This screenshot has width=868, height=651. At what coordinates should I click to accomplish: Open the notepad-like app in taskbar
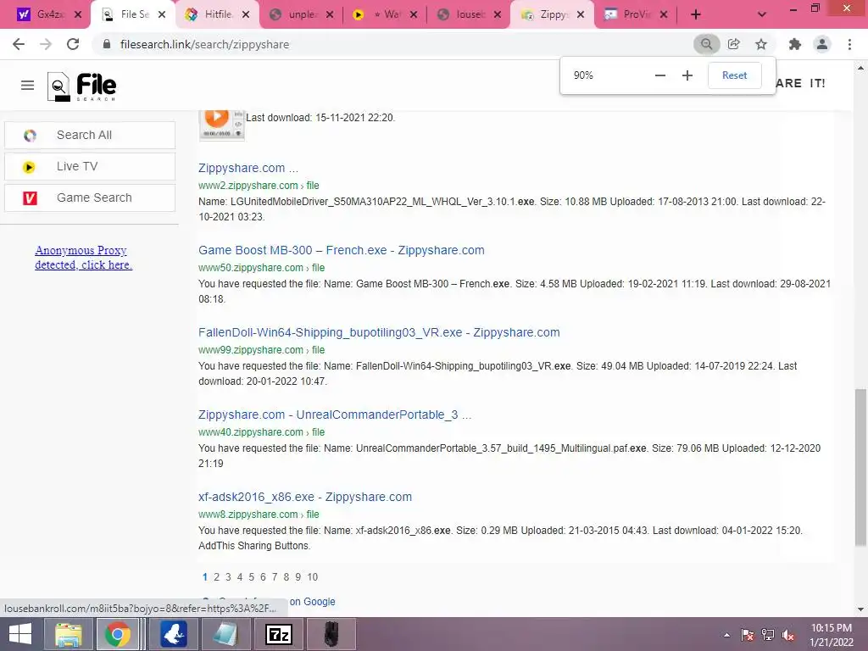pyautogui.click(x=225, y=634)
